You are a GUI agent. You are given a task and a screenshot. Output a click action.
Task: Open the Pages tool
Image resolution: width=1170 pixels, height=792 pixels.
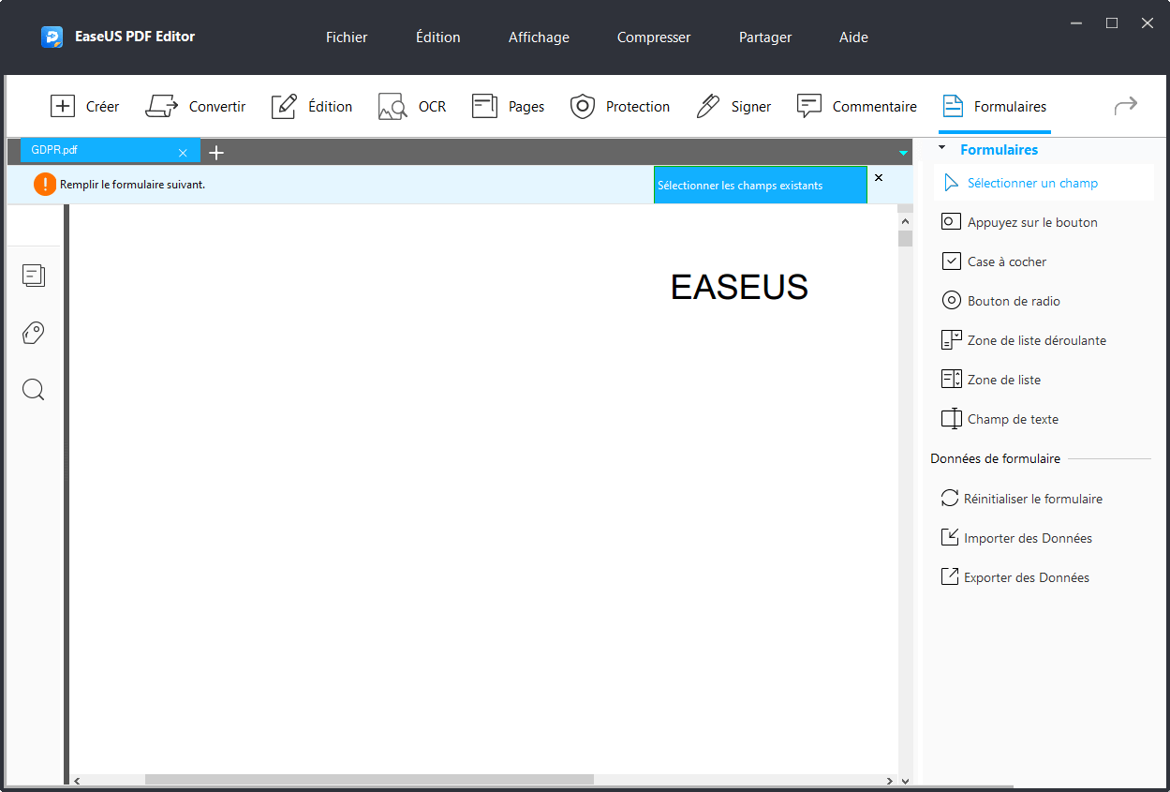508,107
